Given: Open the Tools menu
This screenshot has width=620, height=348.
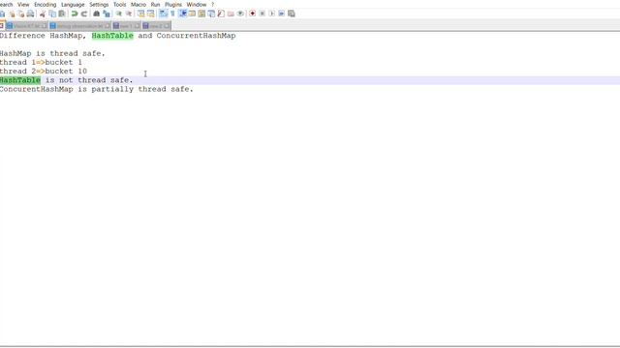Looking at the screenshot, I should [x=119, y=4].
